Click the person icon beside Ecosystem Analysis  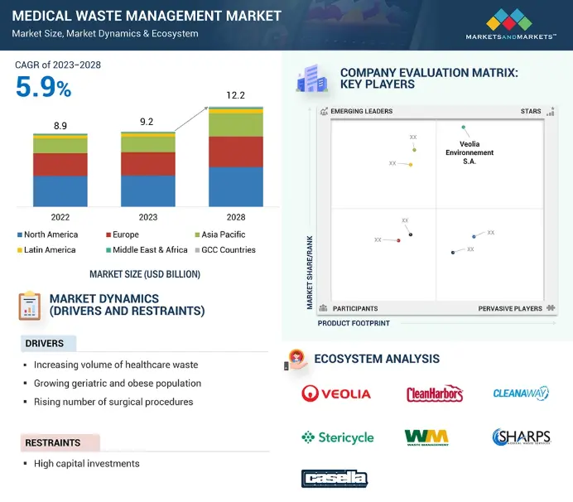click(x=296, y=359)
